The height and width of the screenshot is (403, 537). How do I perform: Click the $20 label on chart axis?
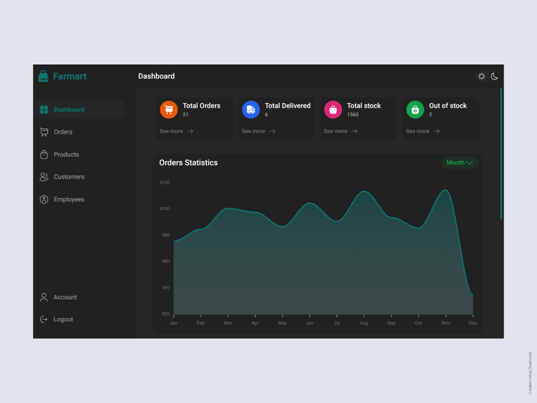point(166,314)
